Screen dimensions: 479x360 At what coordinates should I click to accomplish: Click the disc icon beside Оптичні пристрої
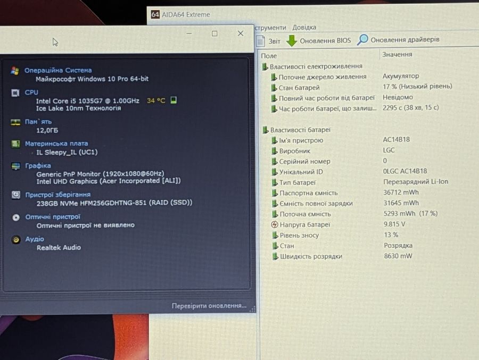click(x=16, y=217)
